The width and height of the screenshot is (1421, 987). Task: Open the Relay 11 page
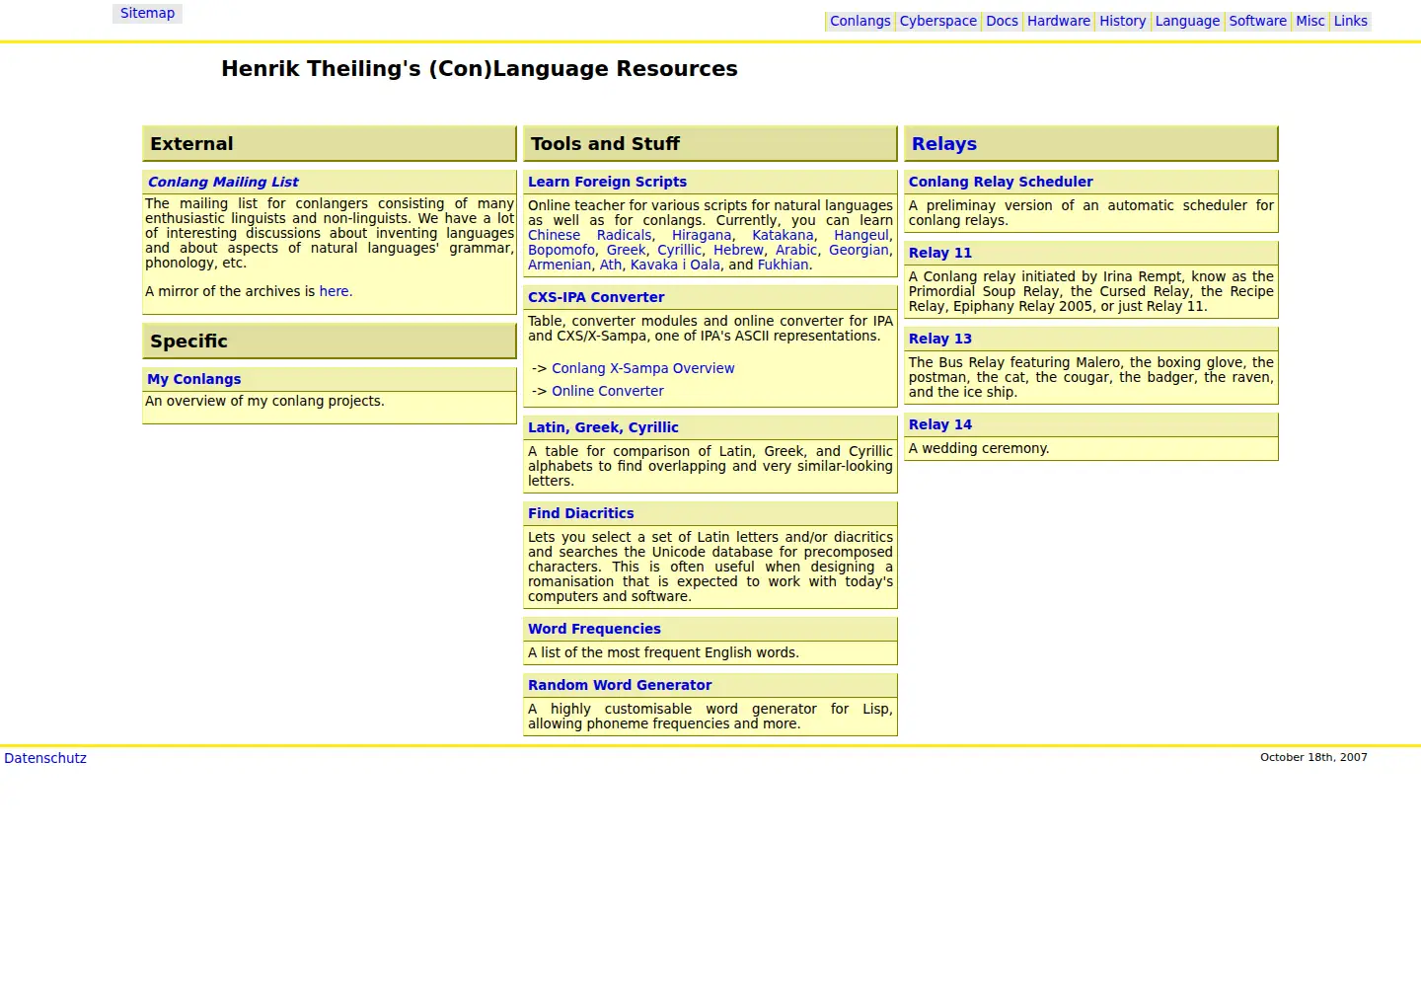click(940, 253)
